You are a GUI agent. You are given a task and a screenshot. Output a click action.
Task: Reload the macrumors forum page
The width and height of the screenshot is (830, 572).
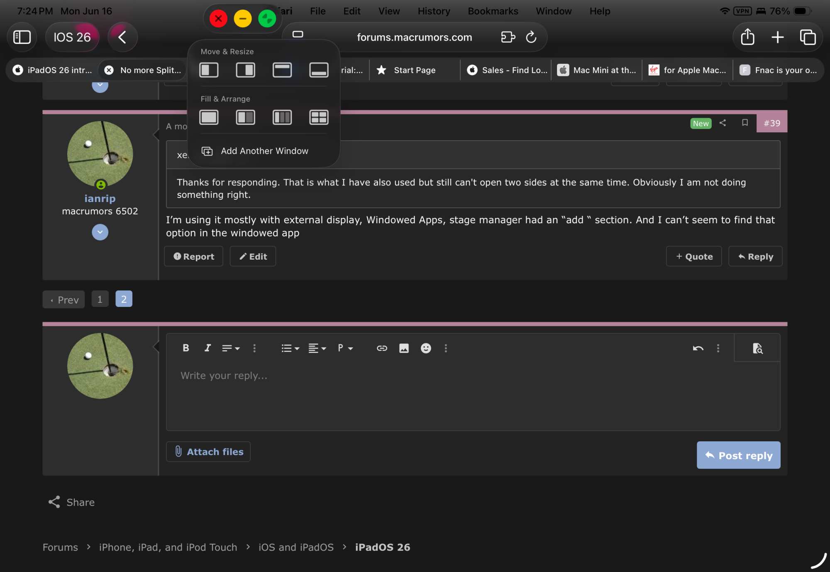click(x=531, y=37)
